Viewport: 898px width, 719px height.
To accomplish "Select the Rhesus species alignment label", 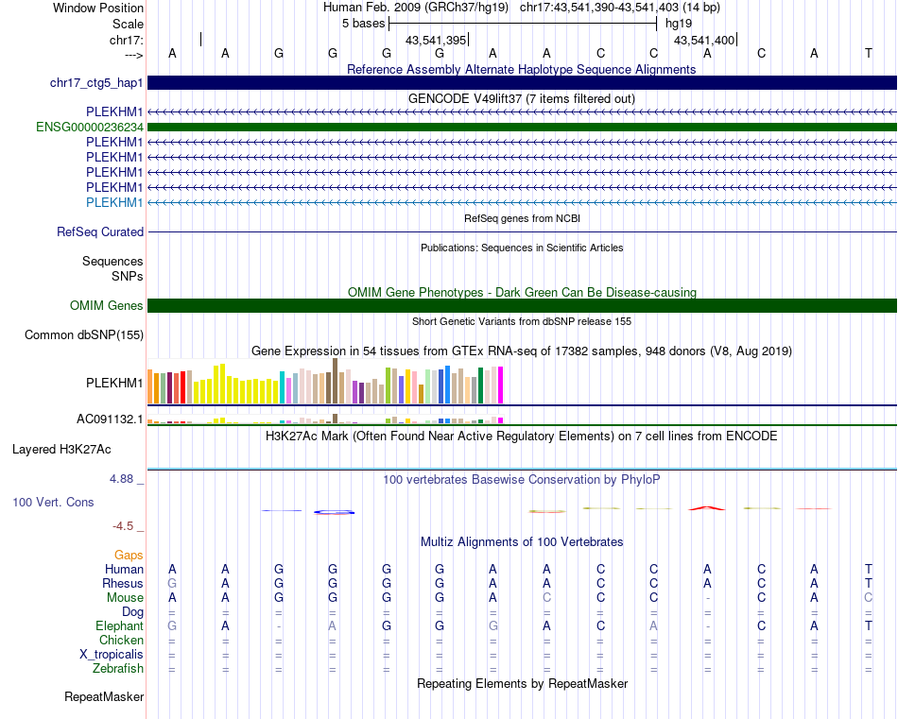I will 123,583.
